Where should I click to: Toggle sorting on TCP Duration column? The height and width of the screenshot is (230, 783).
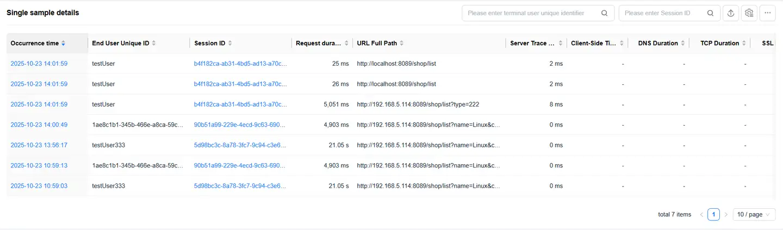click(744, 43)
